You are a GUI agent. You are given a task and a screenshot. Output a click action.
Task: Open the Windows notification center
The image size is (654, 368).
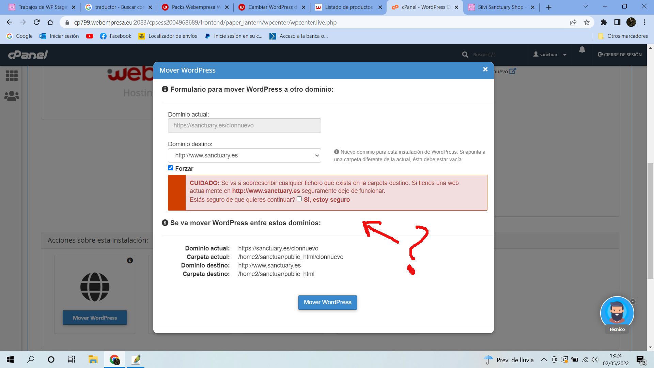[641, 360]
